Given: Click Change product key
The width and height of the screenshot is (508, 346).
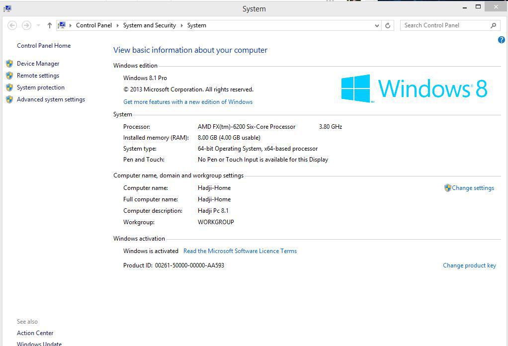Looking at the screenshot, I should point(469,265).
